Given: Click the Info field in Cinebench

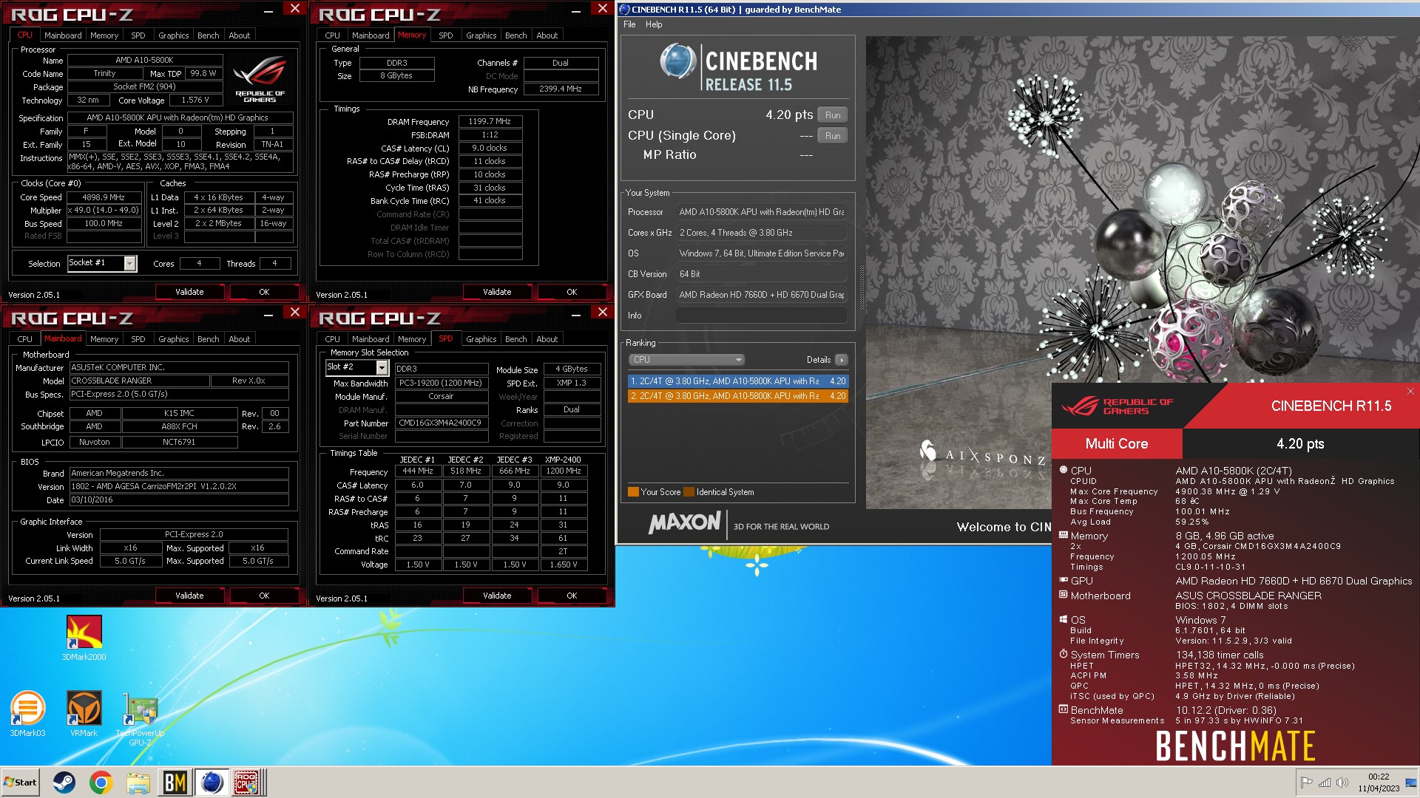Looking at the screenshot, I should pyautogui.click(x=762, y=316).
